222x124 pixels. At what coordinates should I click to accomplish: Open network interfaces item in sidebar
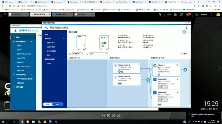pos(51,43)
